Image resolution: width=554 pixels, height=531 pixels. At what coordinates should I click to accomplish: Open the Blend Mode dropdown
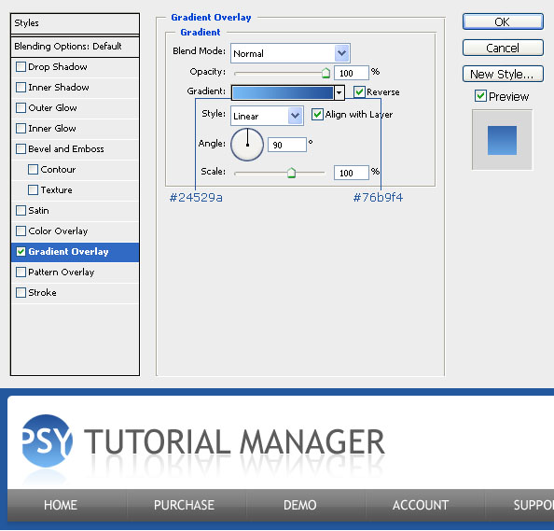[x=290, y=53]
